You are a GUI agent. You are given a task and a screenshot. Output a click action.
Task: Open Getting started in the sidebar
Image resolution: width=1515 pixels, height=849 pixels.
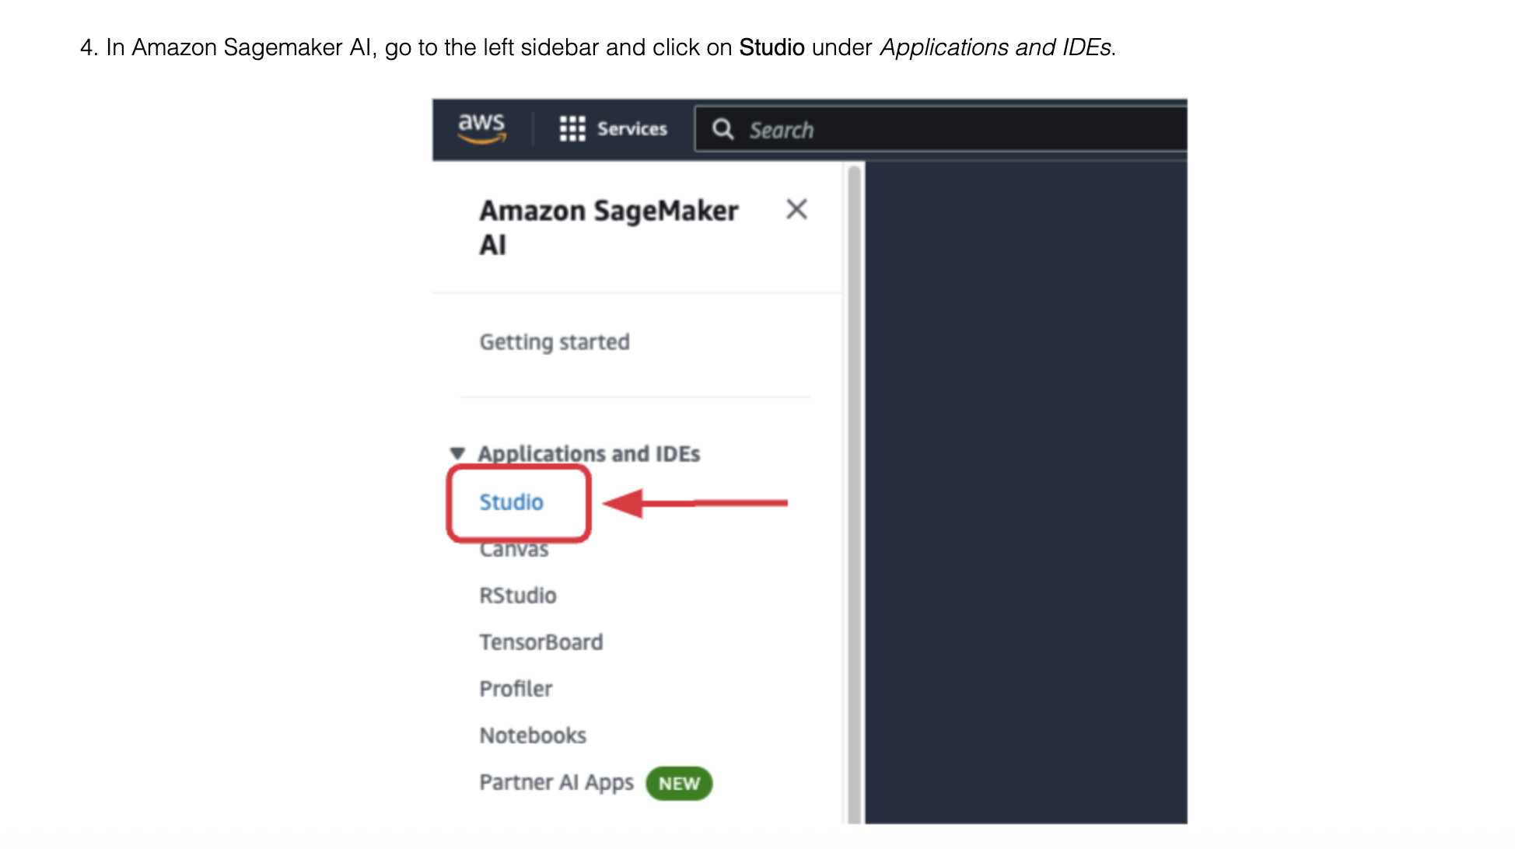(555, 342)
